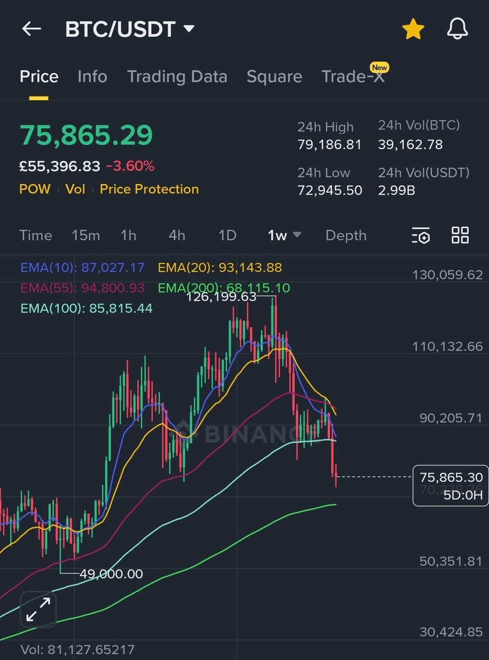Tap the back arrow icon

click(x=31, y=29)
